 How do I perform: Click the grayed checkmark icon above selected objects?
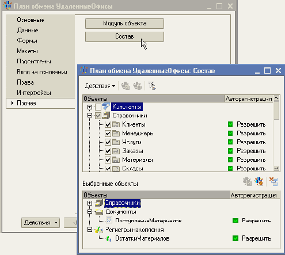pos(247,181)
